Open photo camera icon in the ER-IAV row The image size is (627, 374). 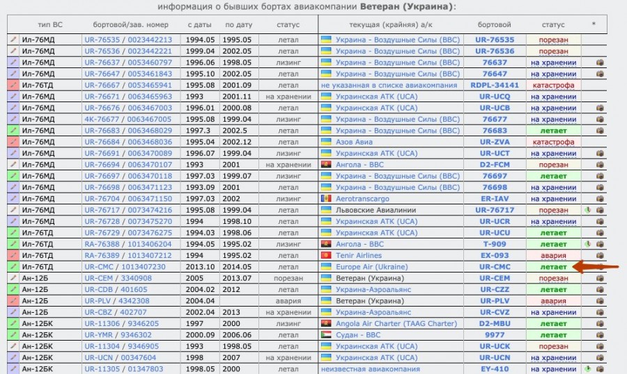click(600, 198)
